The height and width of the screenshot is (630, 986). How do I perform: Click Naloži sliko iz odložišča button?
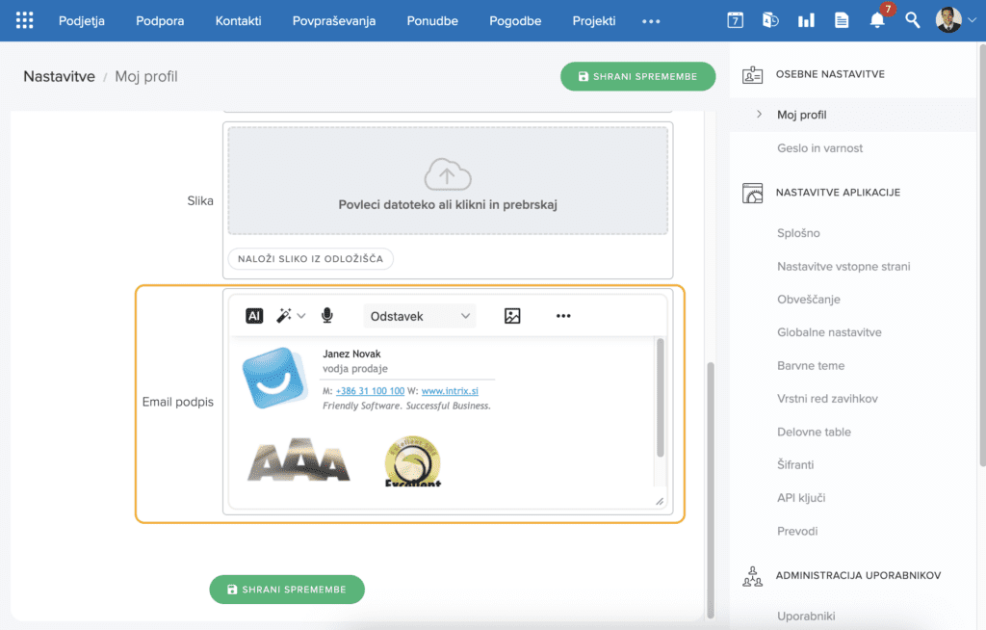pyautogui.click(x=310, y=258)
